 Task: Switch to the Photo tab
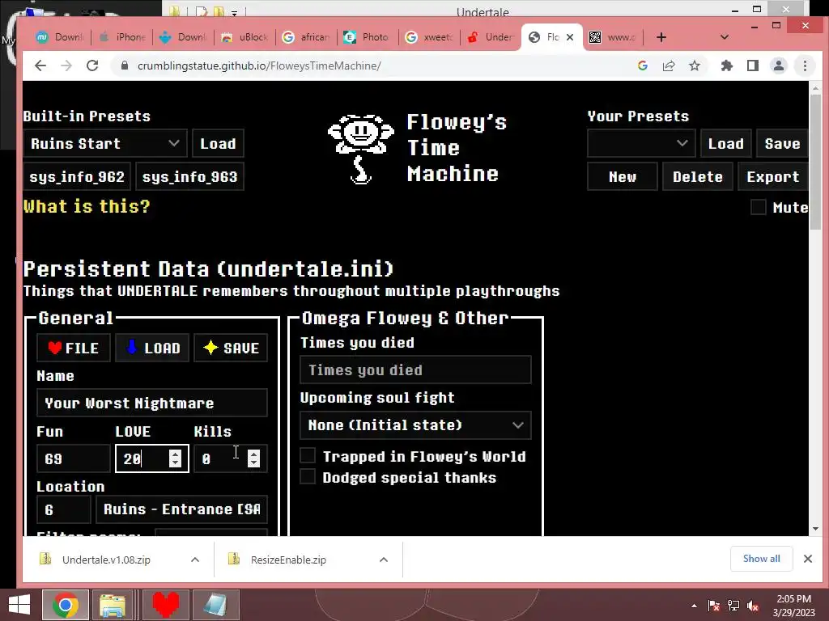point(368,37)
